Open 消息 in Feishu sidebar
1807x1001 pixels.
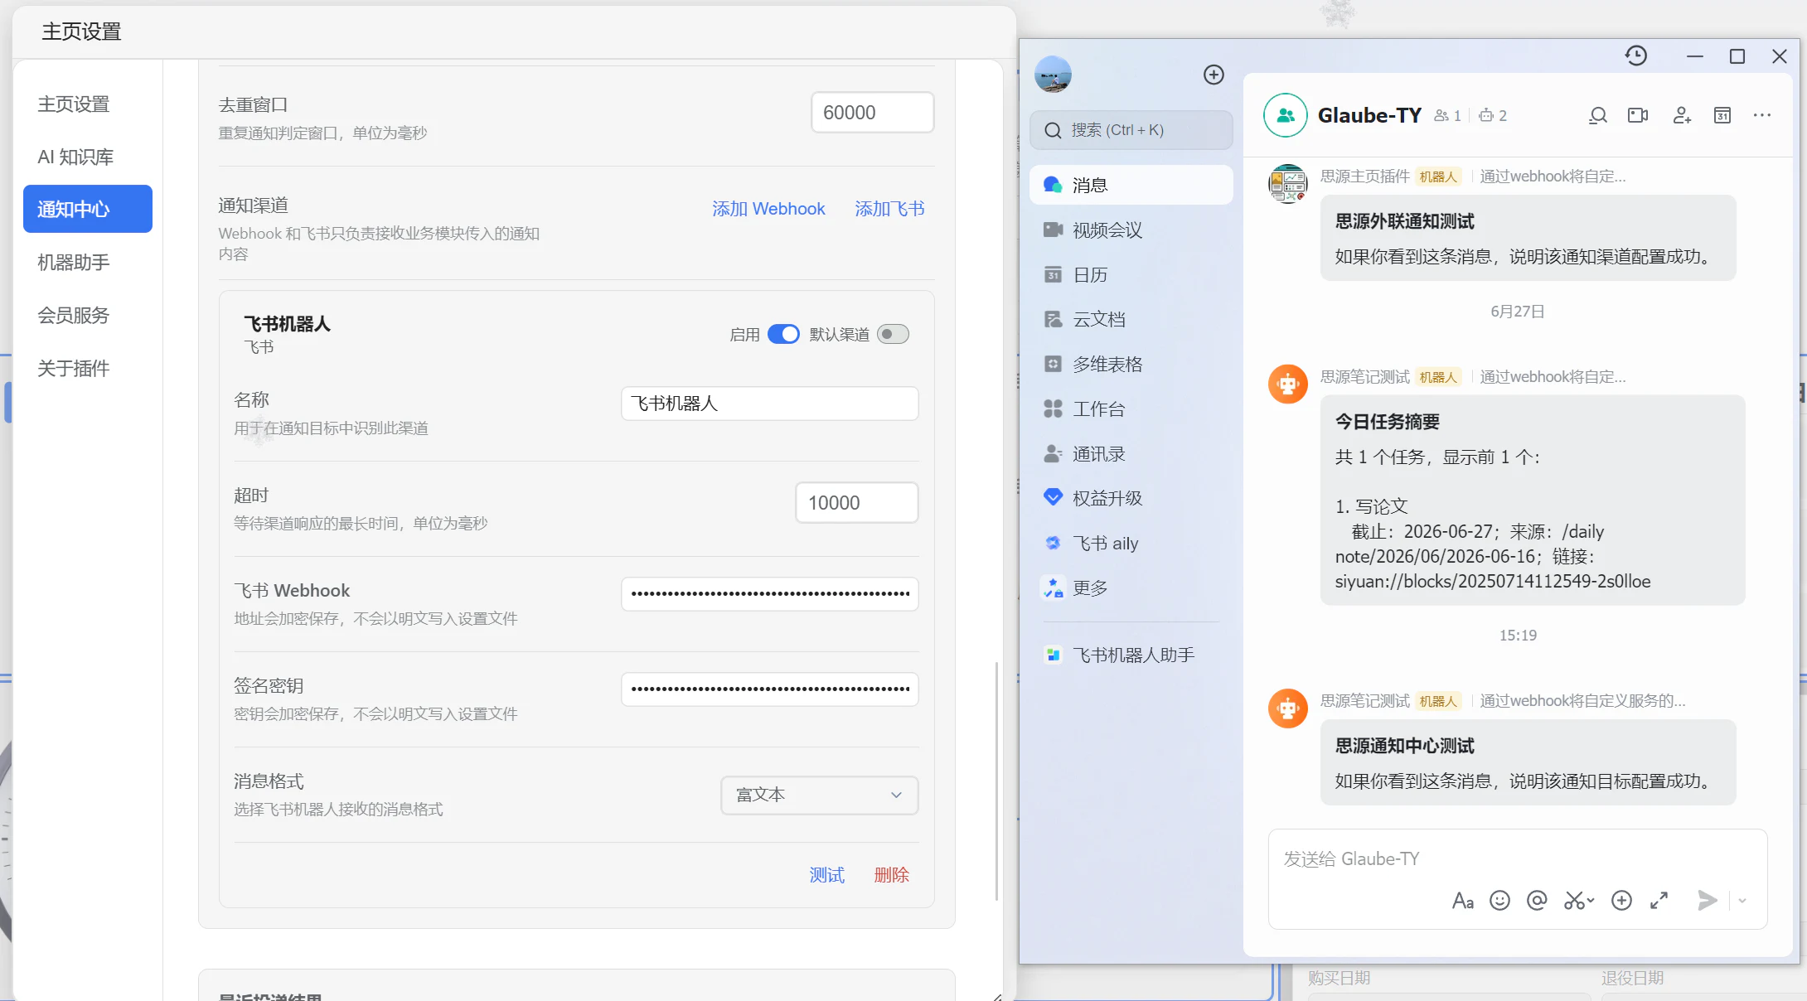tap(1131, 185)
